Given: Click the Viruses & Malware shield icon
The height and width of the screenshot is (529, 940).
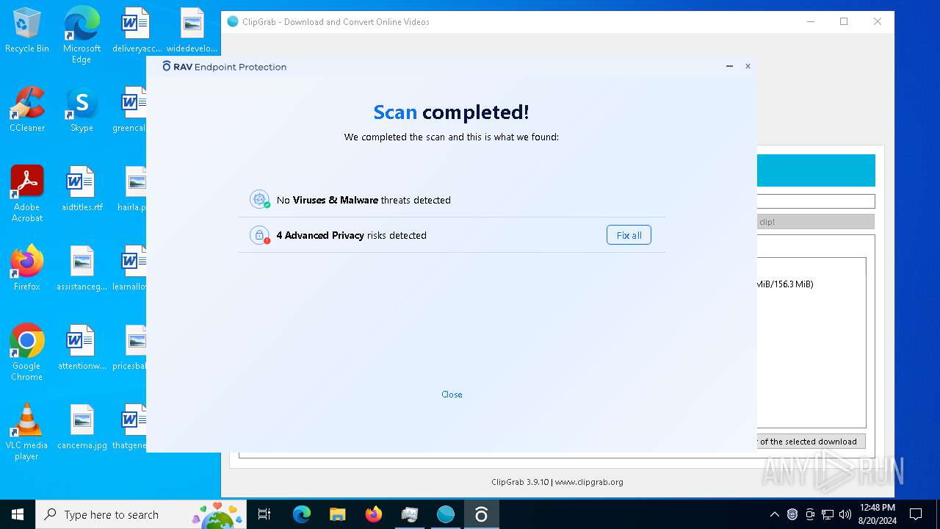Looking at the screenshot, I should 259,199.
